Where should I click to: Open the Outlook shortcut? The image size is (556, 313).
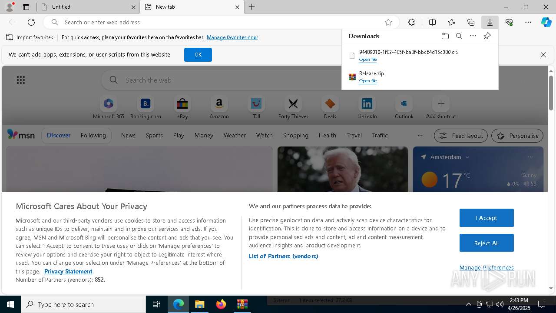coord(404,108)
